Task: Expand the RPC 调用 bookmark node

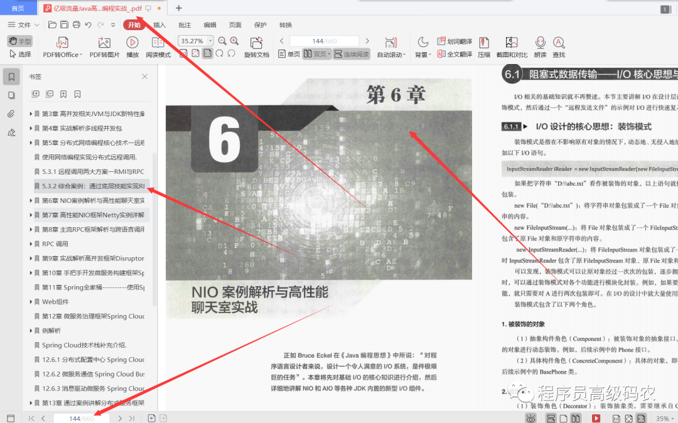Action: click(x=31, y=244)
